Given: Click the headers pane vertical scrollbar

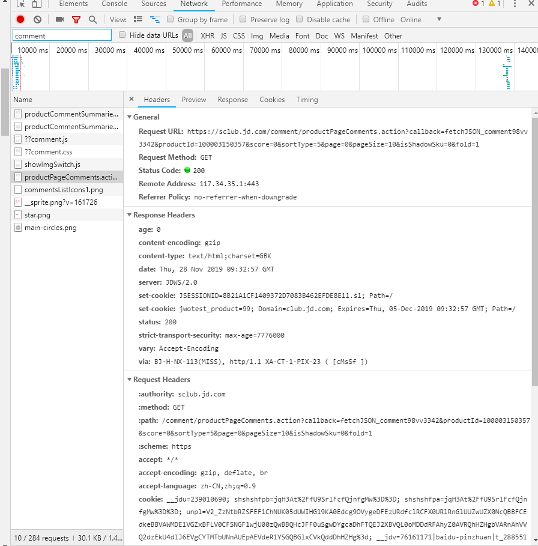Looking at the screenshot, I should coord(535,252).
